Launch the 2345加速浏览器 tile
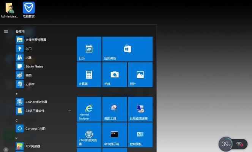 tap(89, 135)
